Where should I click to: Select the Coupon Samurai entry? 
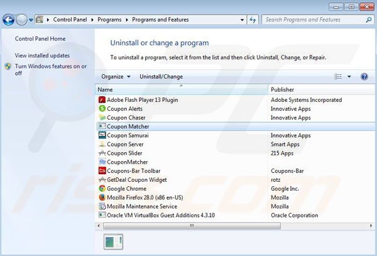pyautogui.click(x=128, y=135)
